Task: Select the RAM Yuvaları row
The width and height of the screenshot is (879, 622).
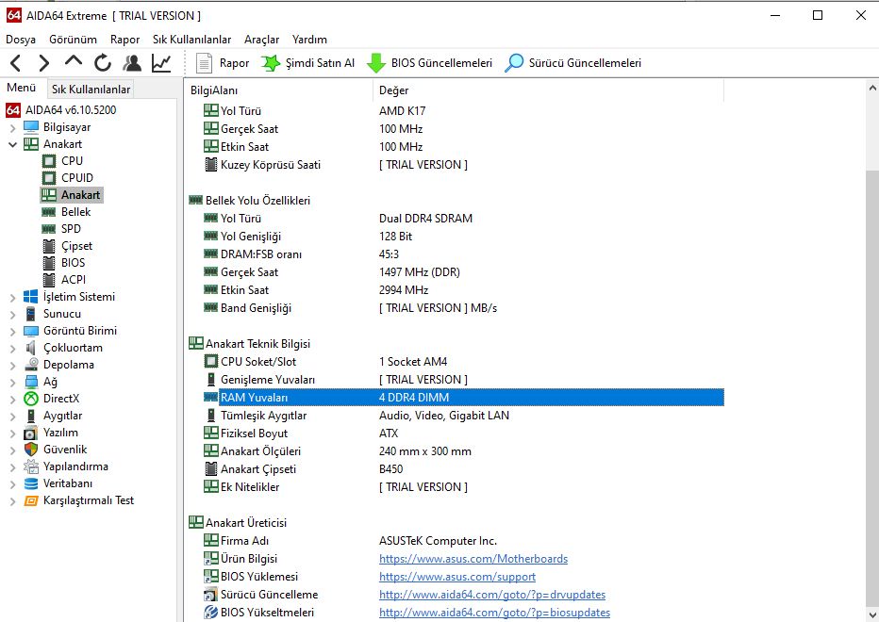Action: click(464, 398)
